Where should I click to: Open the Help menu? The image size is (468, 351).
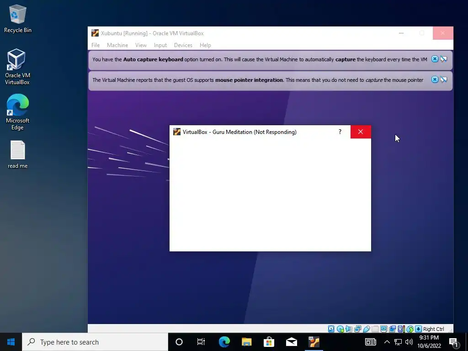(x=205, y=45)
